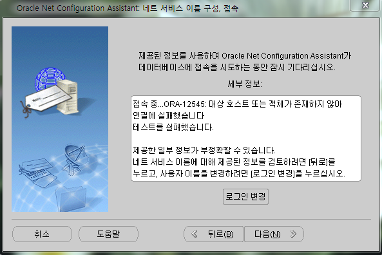Image resolution: width=382 pixels, height=255 pixels.
Task: Go back with 뒤로(B) button
Action: [x=213, y=234]
